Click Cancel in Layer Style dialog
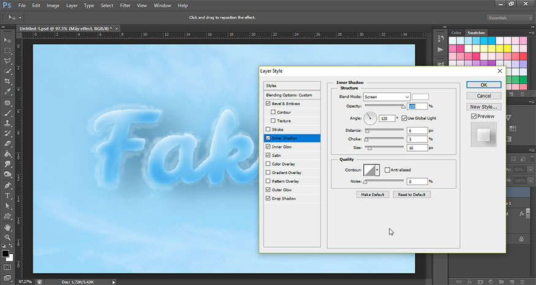The image size is (536, 285). [484, 96]
